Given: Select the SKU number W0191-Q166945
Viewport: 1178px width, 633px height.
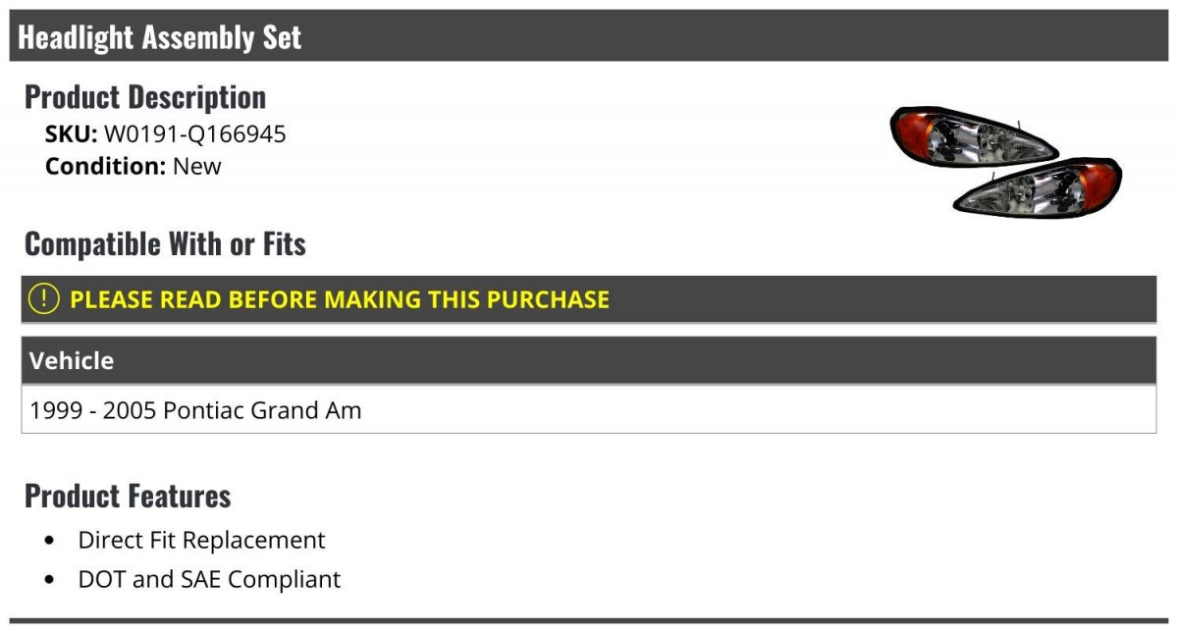Looking at the screenshot, I should coord(195,134).
